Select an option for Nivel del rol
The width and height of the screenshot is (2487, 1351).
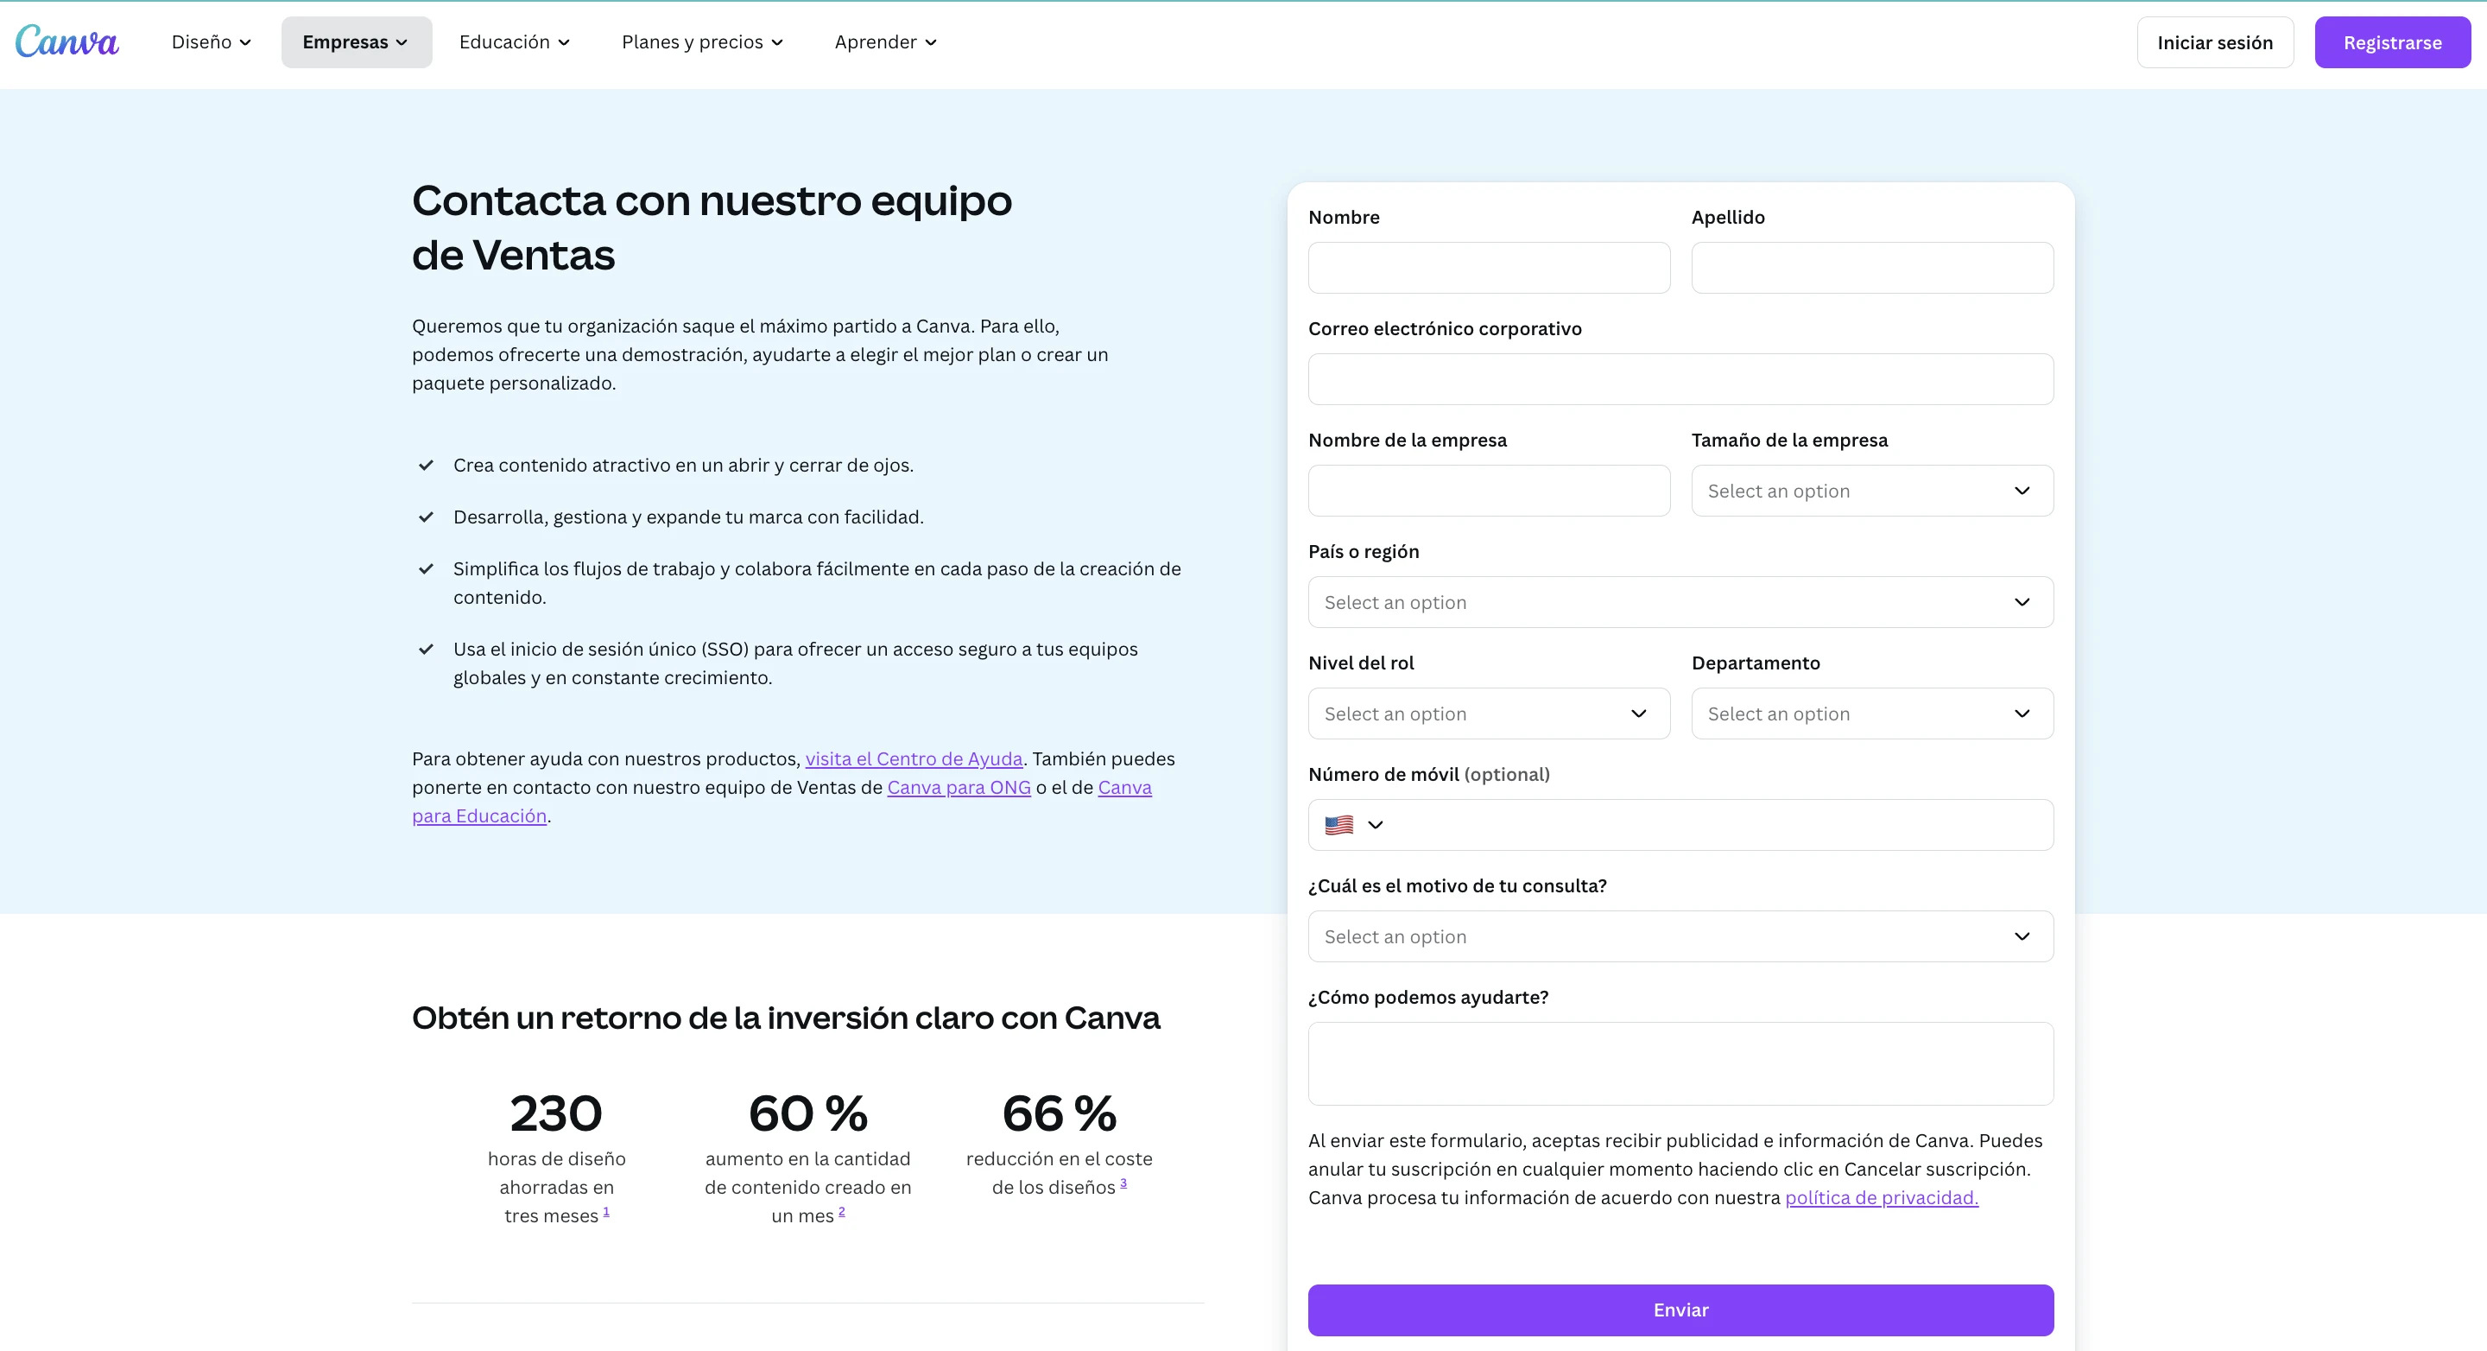1488,714
